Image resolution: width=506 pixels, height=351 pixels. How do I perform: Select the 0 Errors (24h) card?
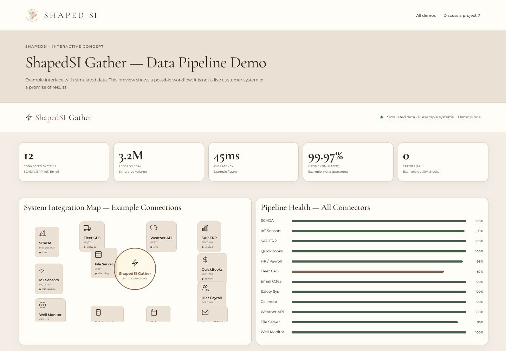443,162
